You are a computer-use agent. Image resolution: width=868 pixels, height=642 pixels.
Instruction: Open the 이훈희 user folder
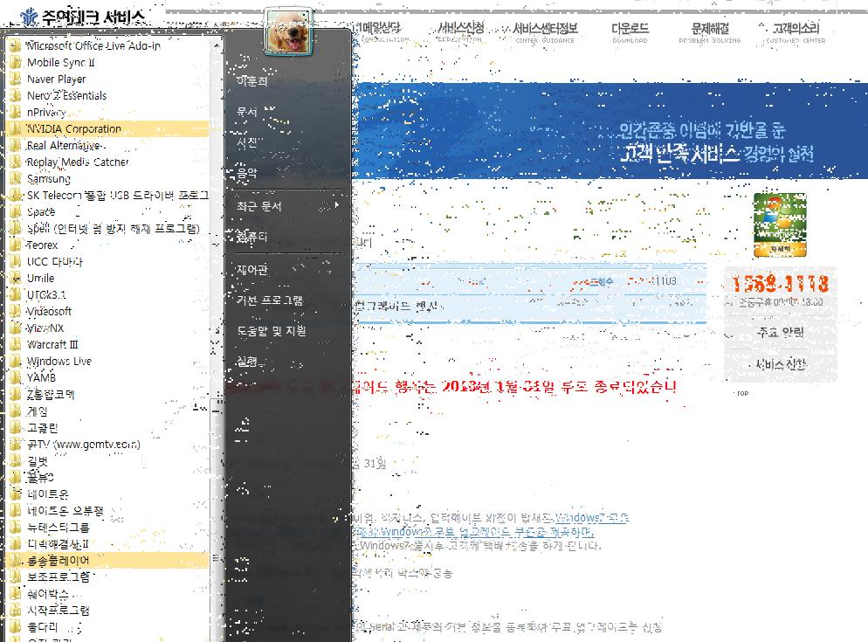[x=251, y=81]
